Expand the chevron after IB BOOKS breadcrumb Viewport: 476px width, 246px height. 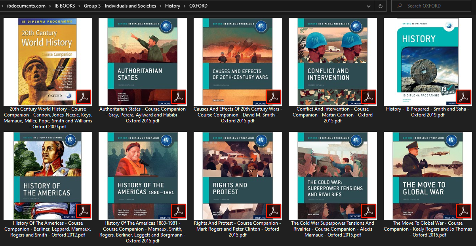(80, 6)
